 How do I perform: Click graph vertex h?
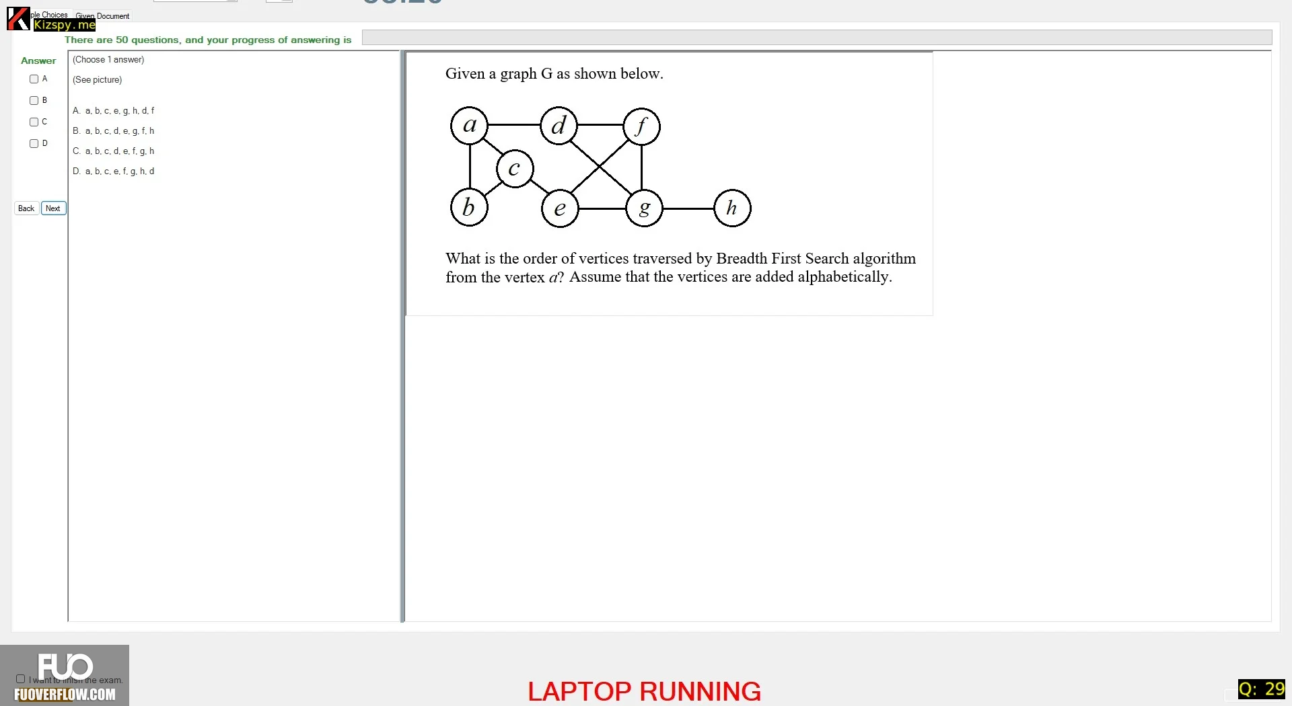(x=732, y=208)
